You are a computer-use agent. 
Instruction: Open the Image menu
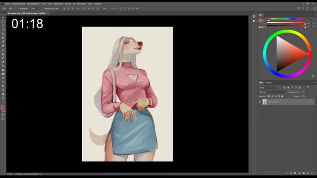[33, 3]
